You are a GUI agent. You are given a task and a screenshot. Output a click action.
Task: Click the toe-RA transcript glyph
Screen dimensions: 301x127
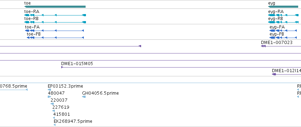tap(55, 15)
